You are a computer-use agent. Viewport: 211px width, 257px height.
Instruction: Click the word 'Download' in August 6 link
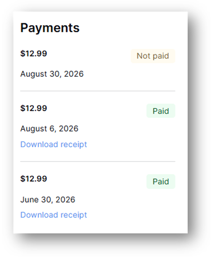point(39,144)
